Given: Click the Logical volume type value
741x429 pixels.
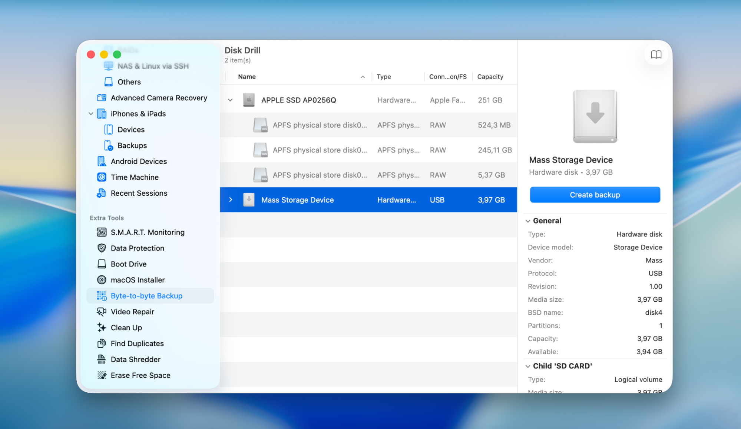Looking at the screenshot, I should 638,379.
